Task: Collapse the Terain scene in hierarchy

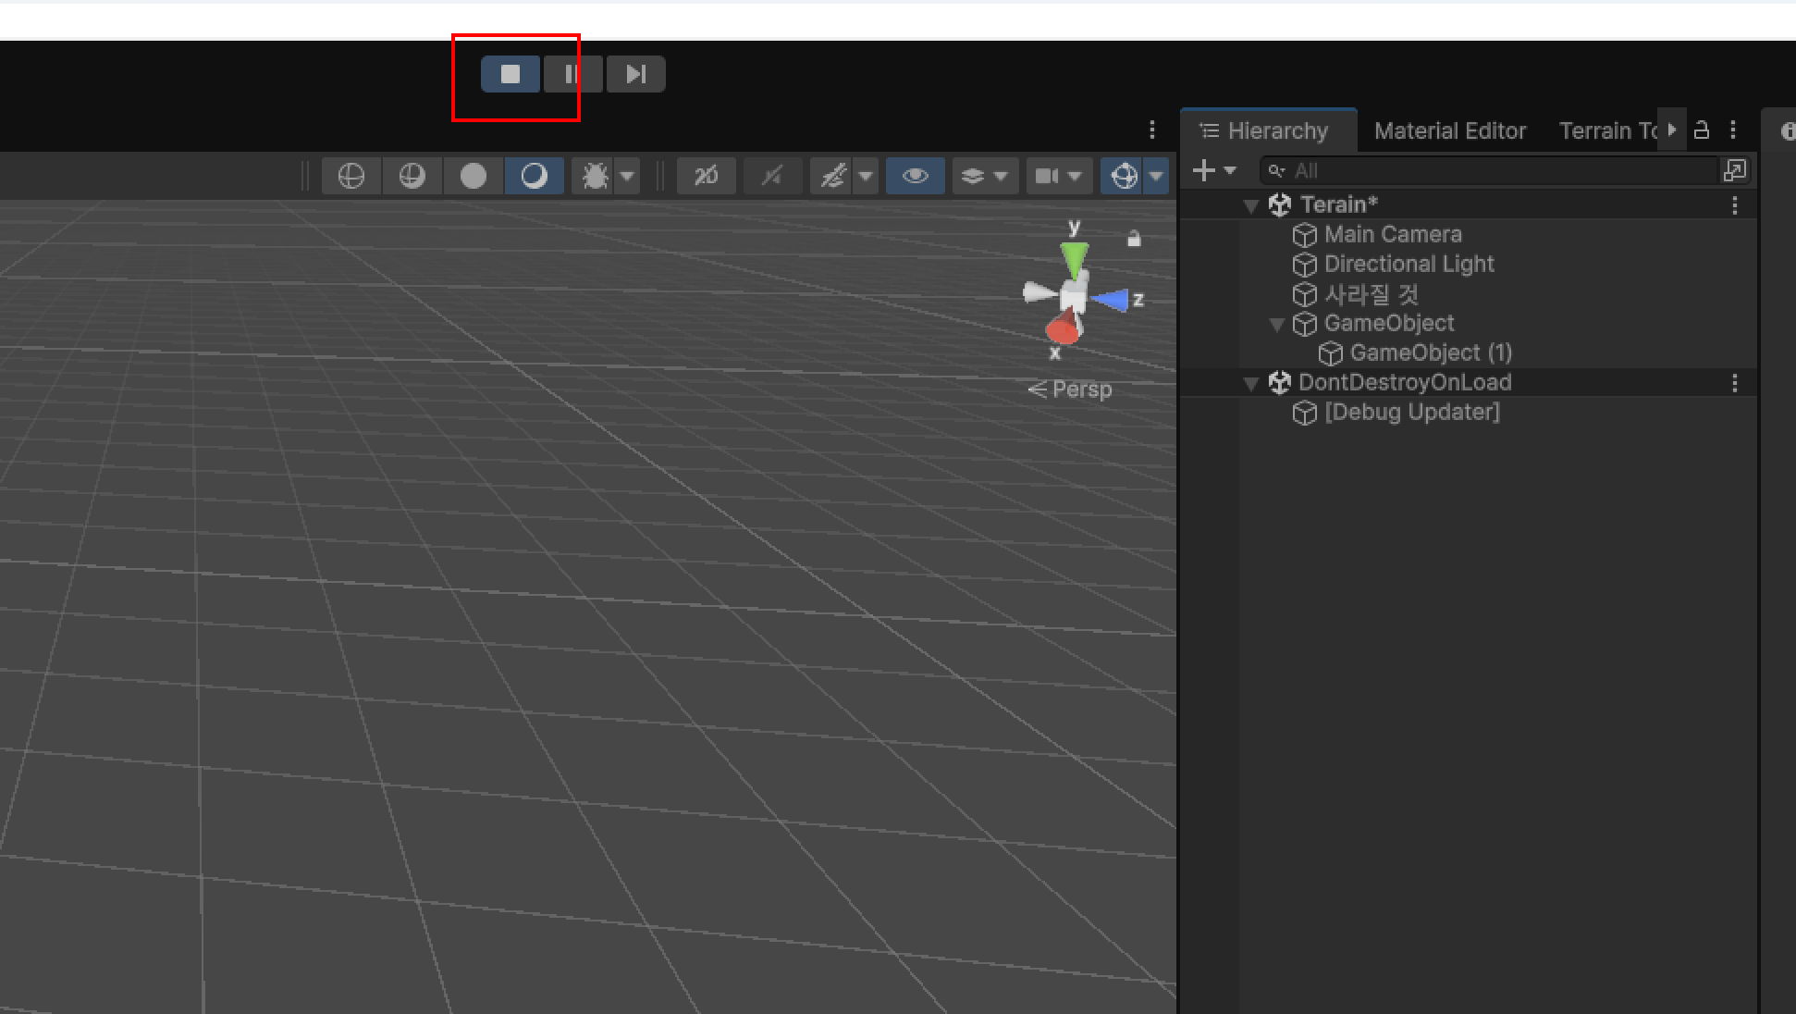Action: coord(1251,205)
